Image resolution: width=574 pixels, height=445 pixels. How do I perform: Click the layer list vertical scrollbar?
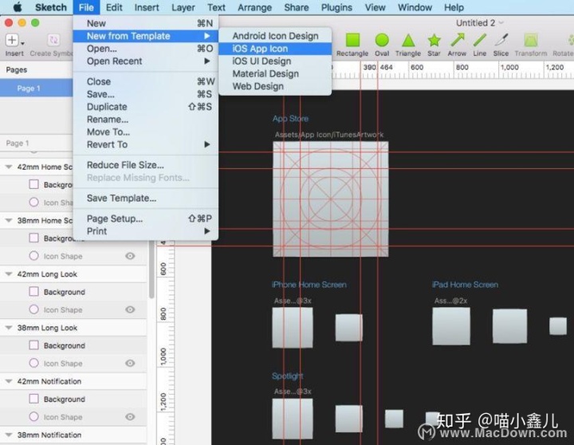coord(151,271)
